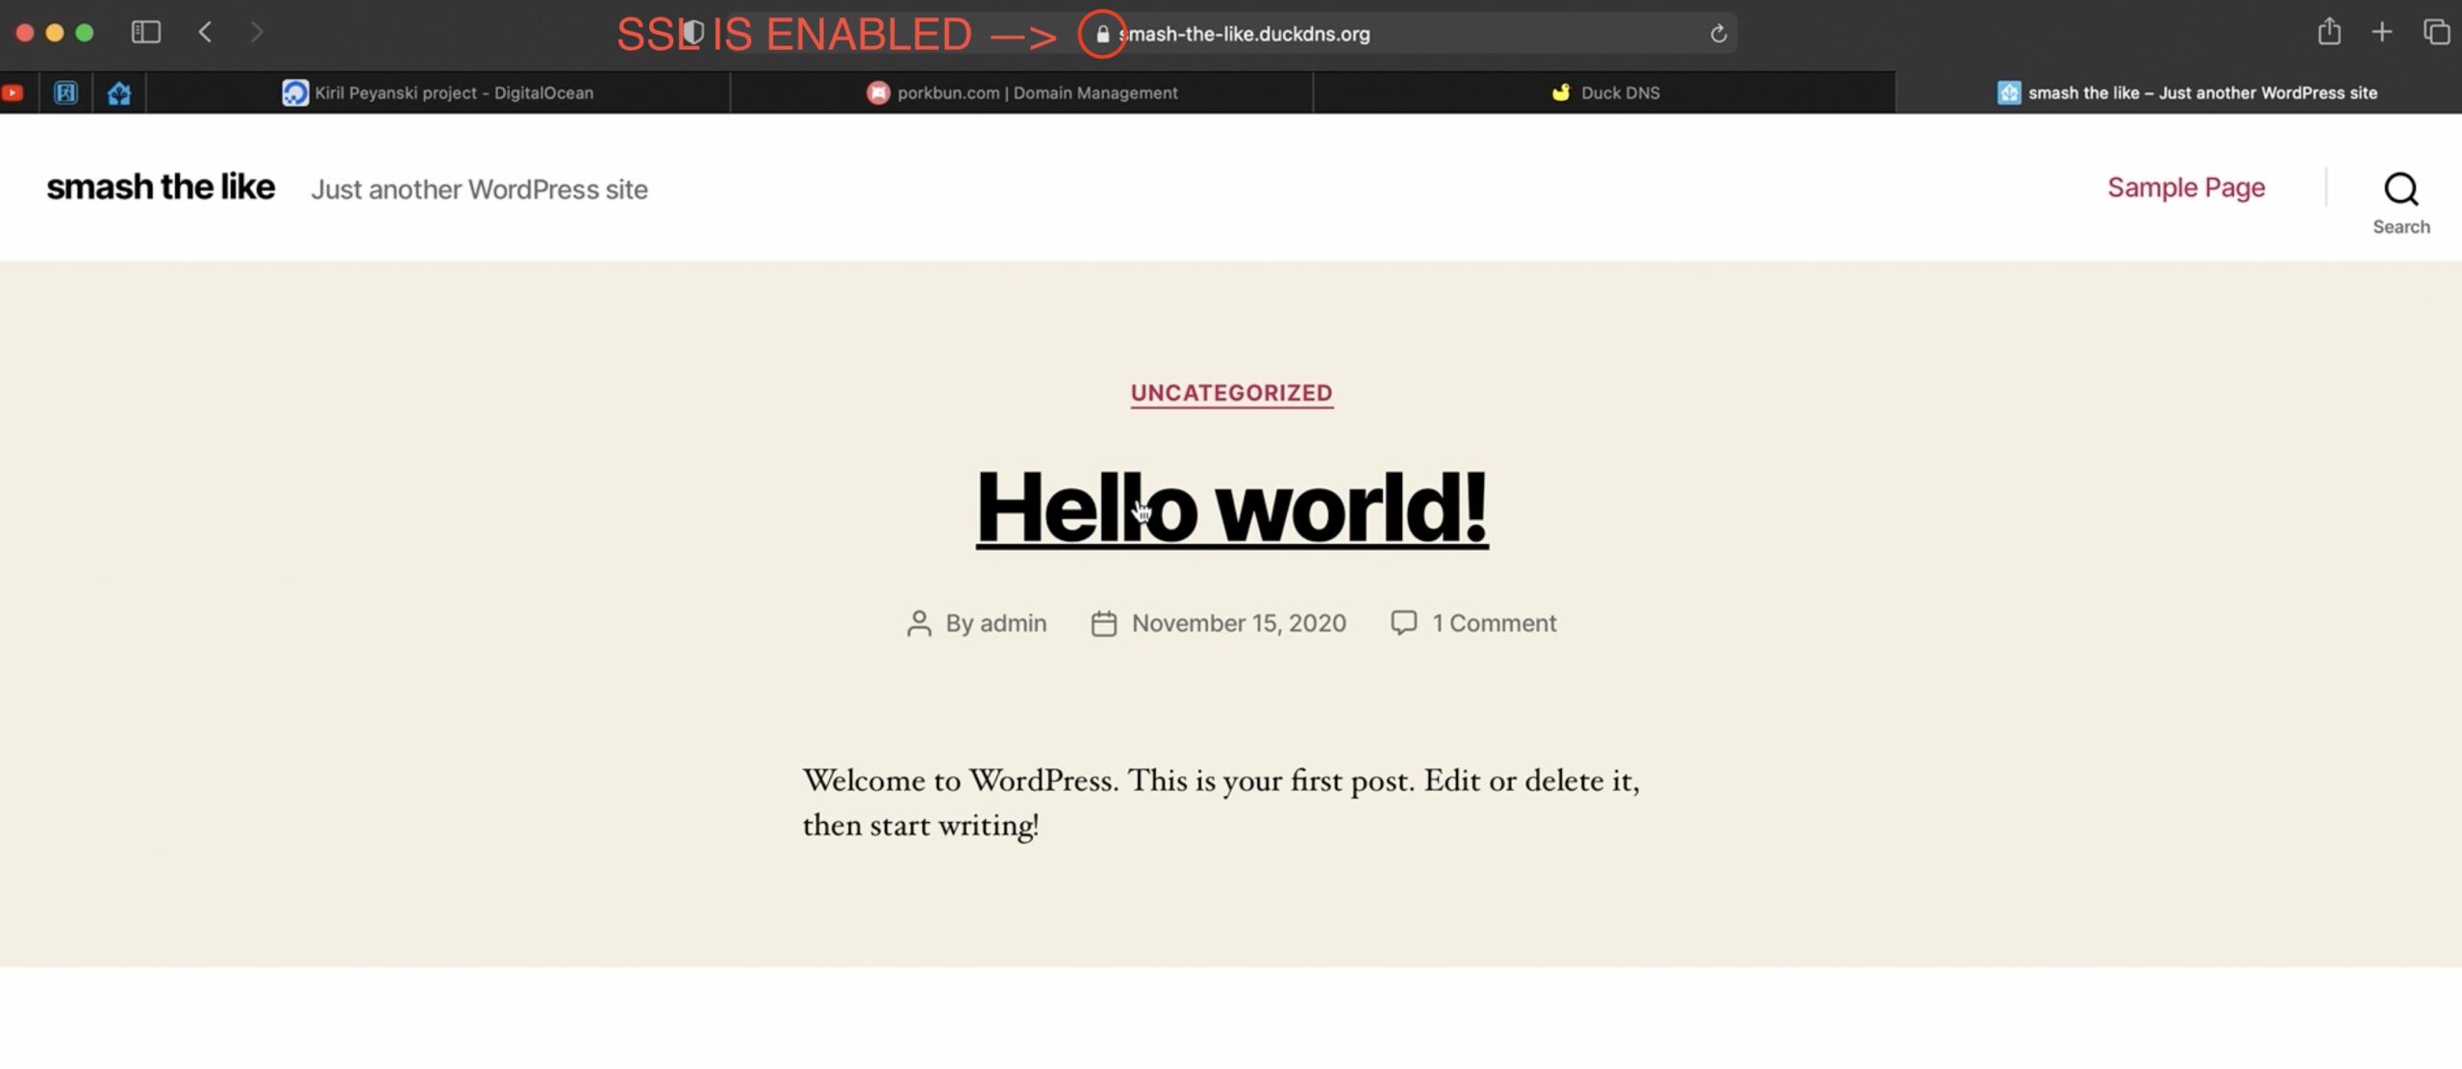The image size is (2462, 1069).
Task: Open the Sample Page menu link
Action: (2186, 186)
